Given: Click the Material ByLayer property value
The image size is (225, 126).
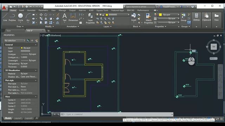Looking at the screenshot, I should [24, 73].
